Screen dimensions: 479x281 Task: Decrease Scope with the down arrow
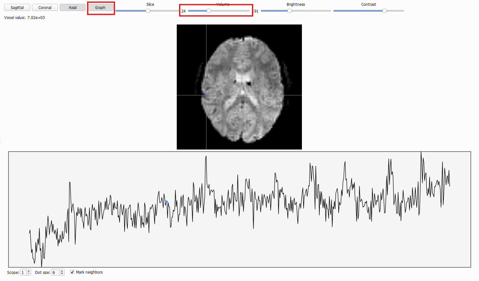pos(29,274)
